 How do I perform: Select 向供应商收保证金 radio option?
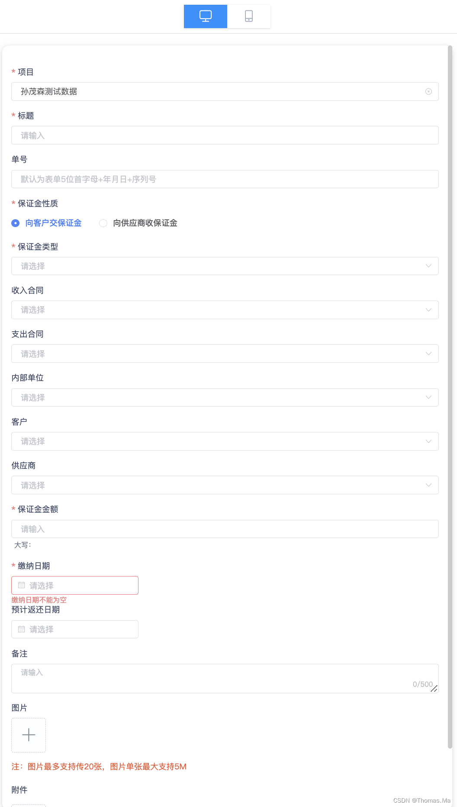138,223
